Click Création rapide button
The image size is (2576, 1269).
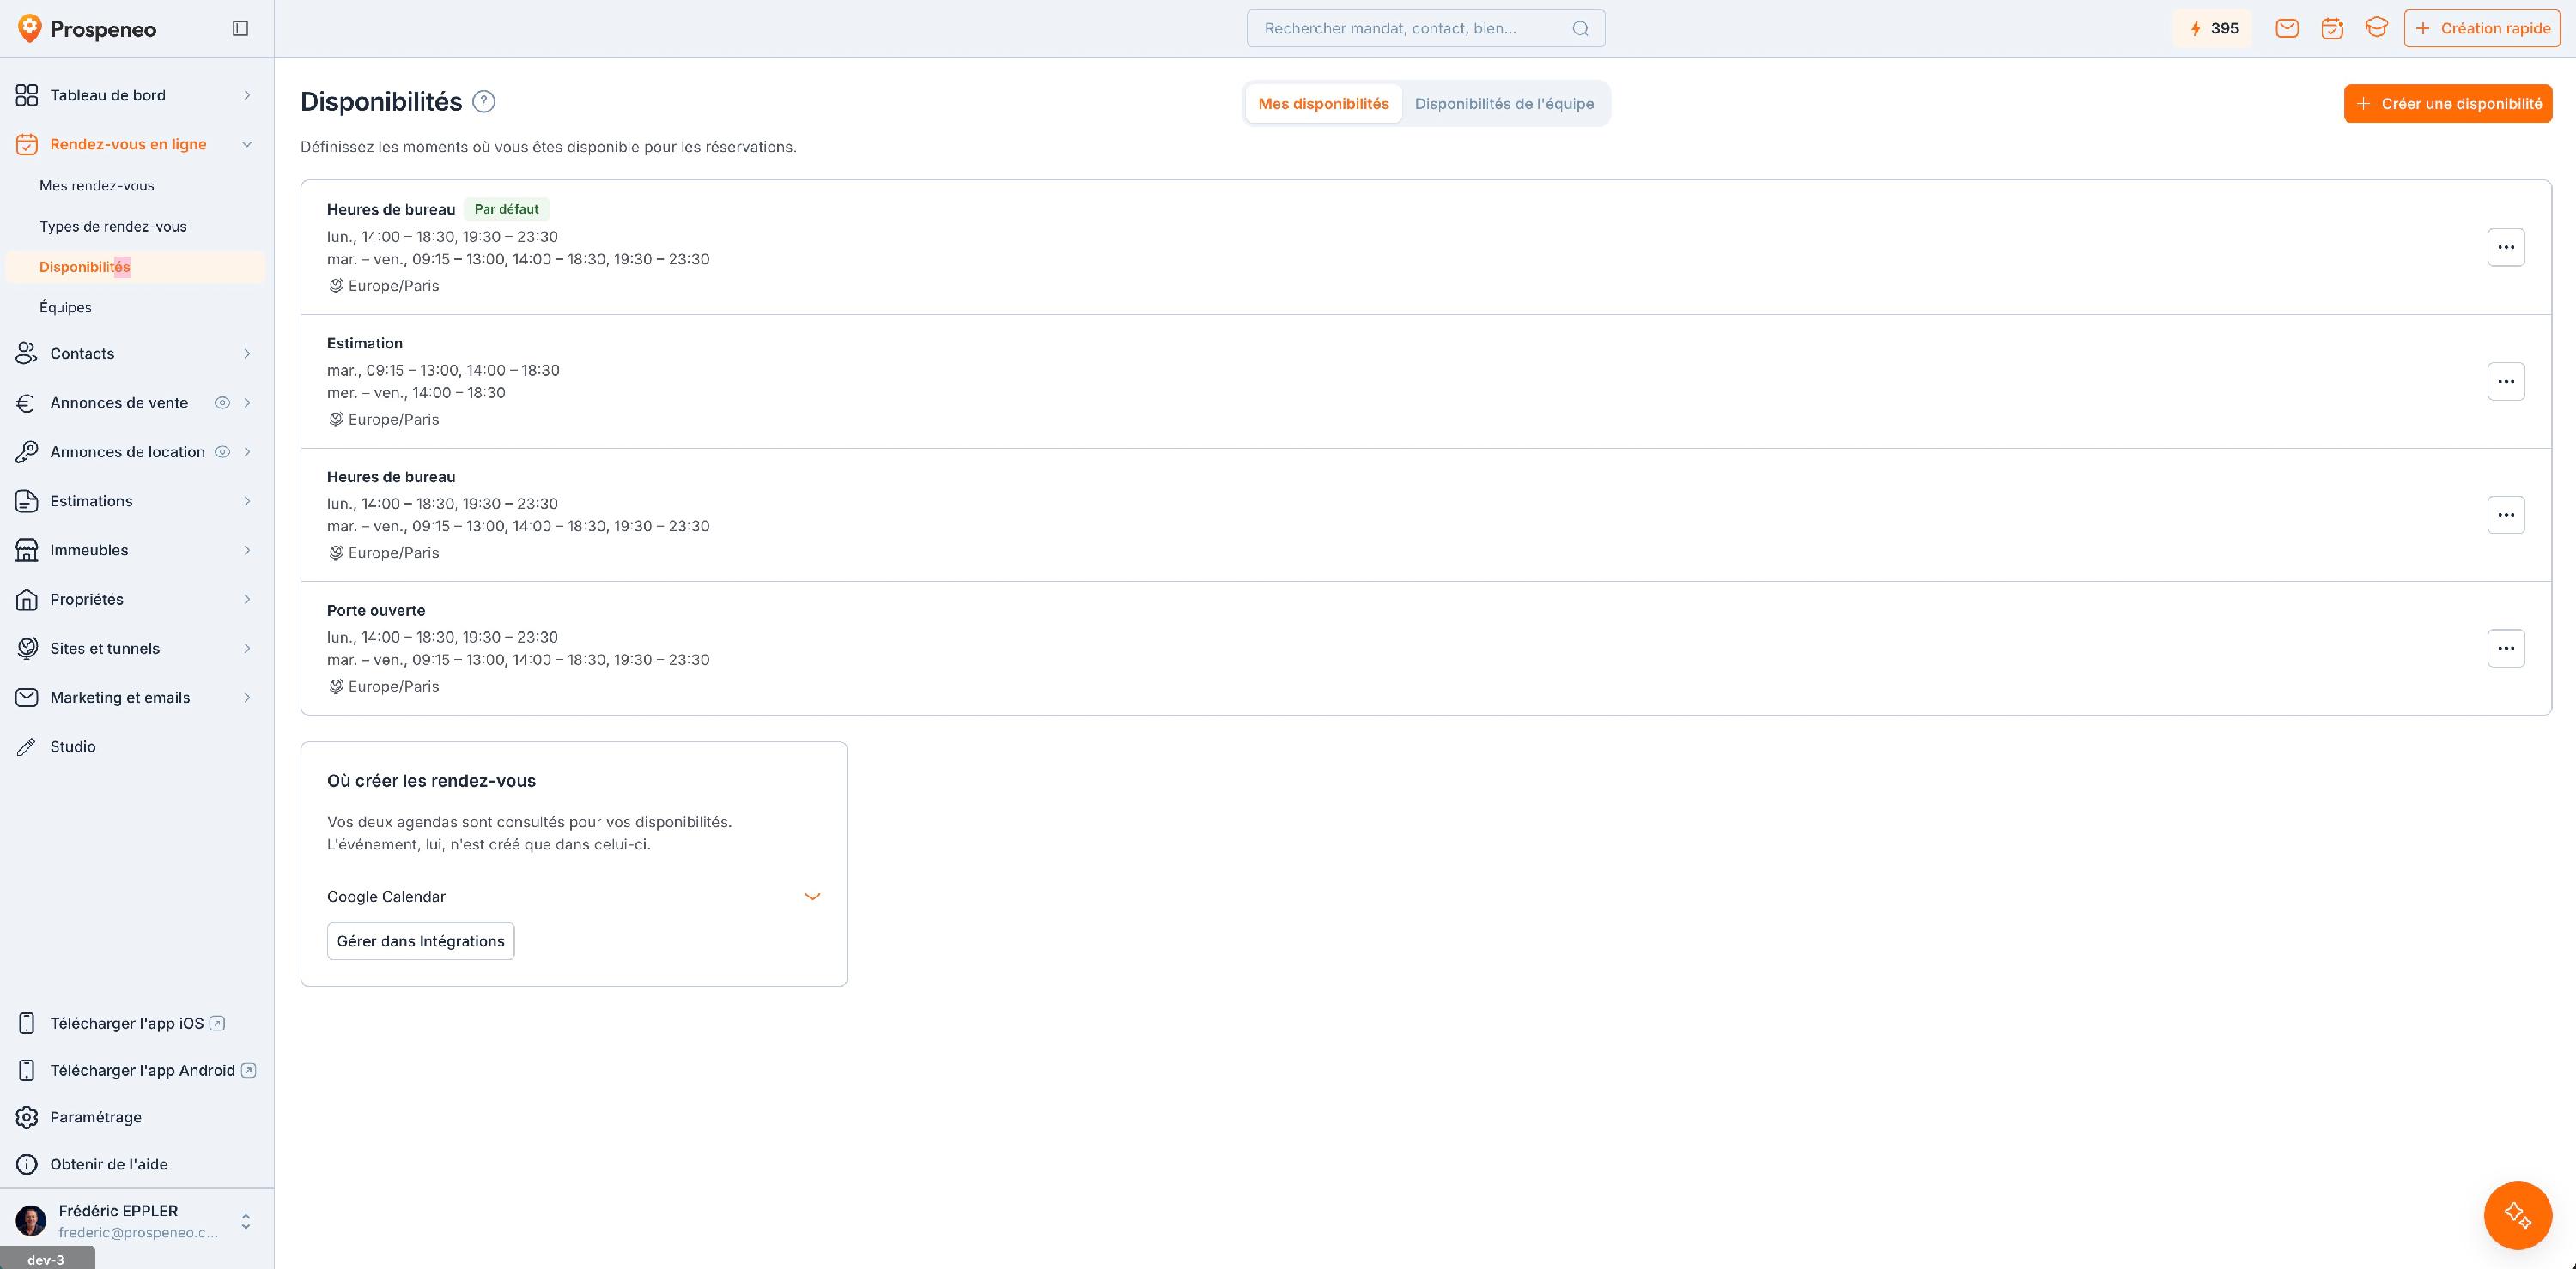click(2482, 28)
